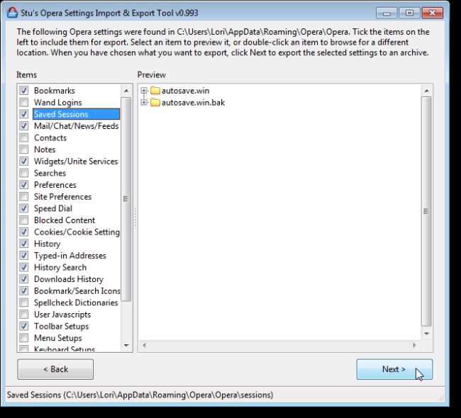Screen dimensions: 461x418
Task: Select the Speed Dial list item
Action: tap(53, 208)
